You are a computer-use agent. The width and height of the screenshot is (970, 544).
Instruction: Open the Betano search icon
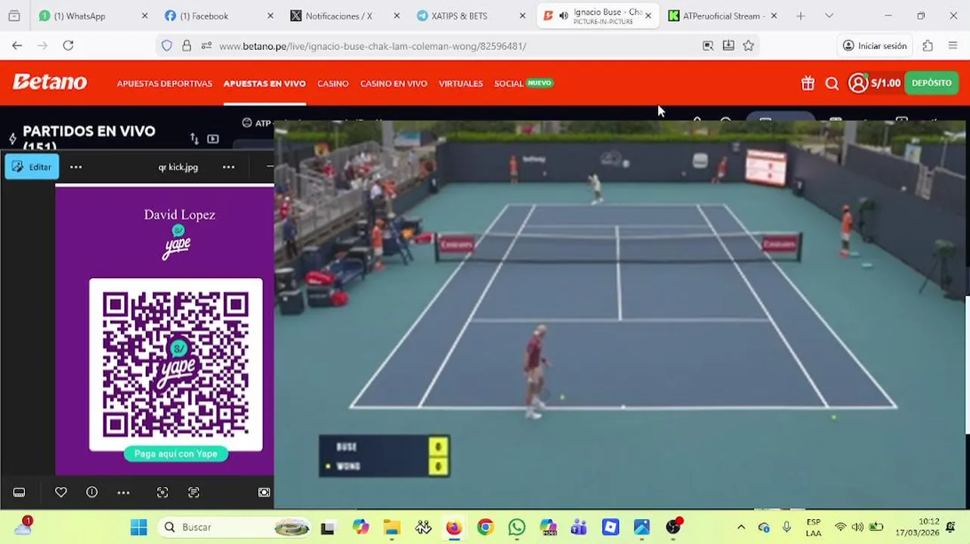click(x=832, y=83)
